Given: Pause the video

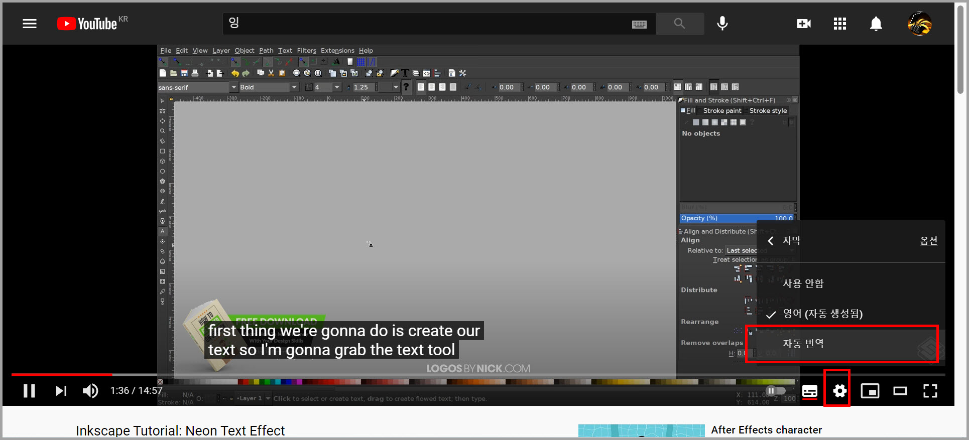Looking at the screenshot, I should click(29, 391).
